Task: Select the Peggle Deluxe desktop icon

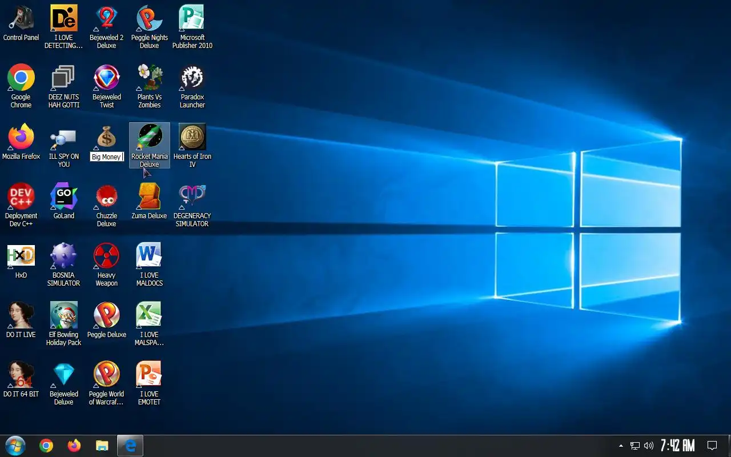Action: coord(107,315)
